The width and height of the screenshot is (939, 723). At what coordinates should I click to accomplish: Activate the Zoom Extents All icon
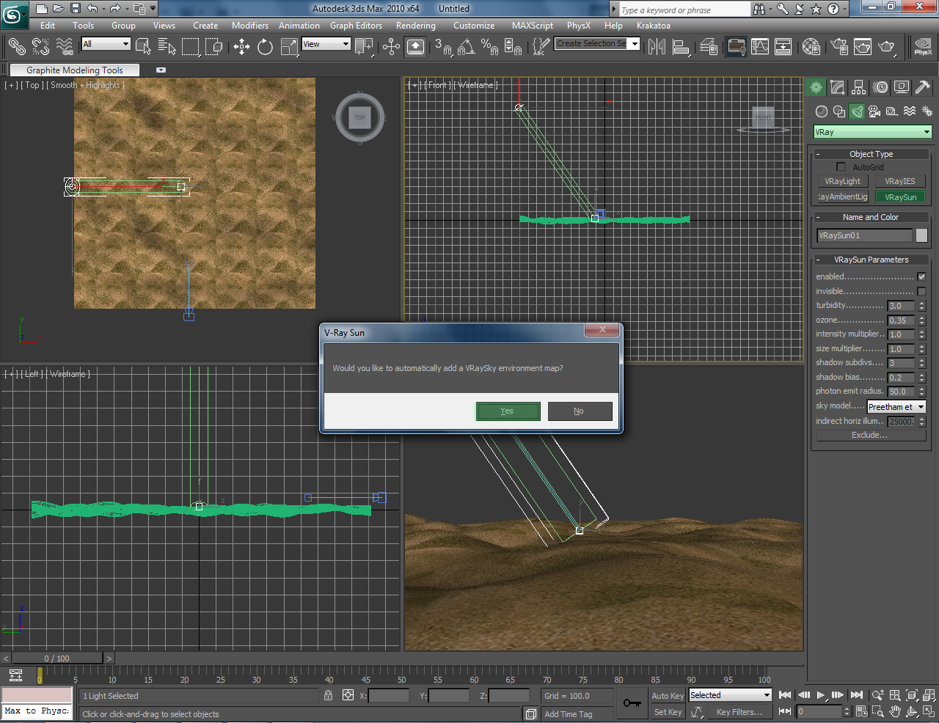928,695
